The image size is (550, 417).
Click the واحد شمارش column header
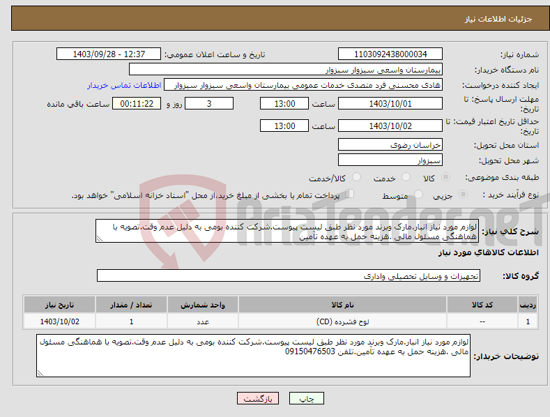click(x=203, y=305)
